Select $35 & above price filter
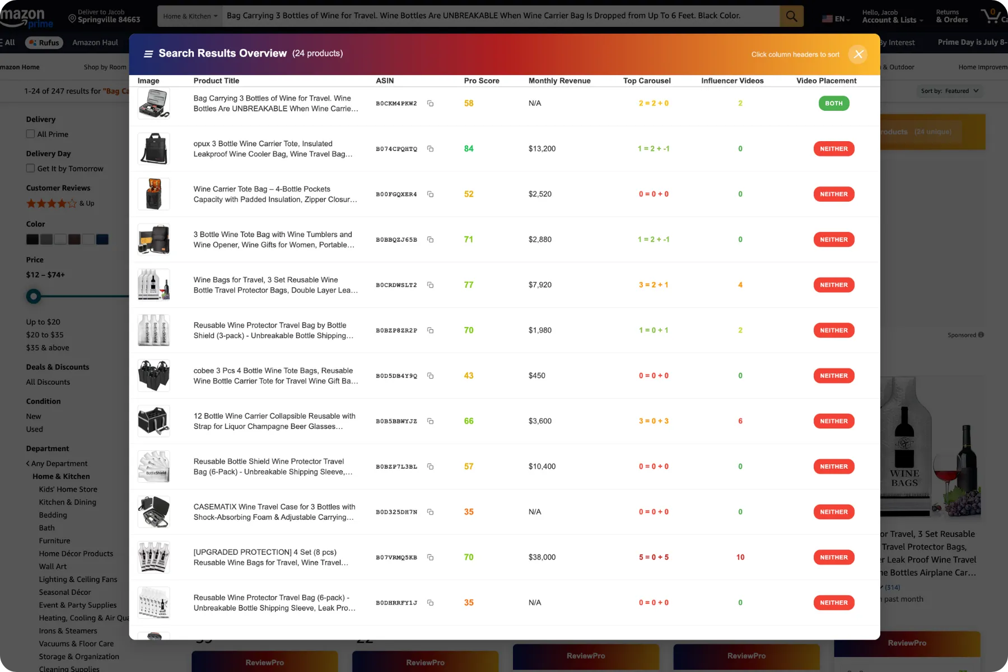Screen dimensions: 1008x672 pos(48,348)
